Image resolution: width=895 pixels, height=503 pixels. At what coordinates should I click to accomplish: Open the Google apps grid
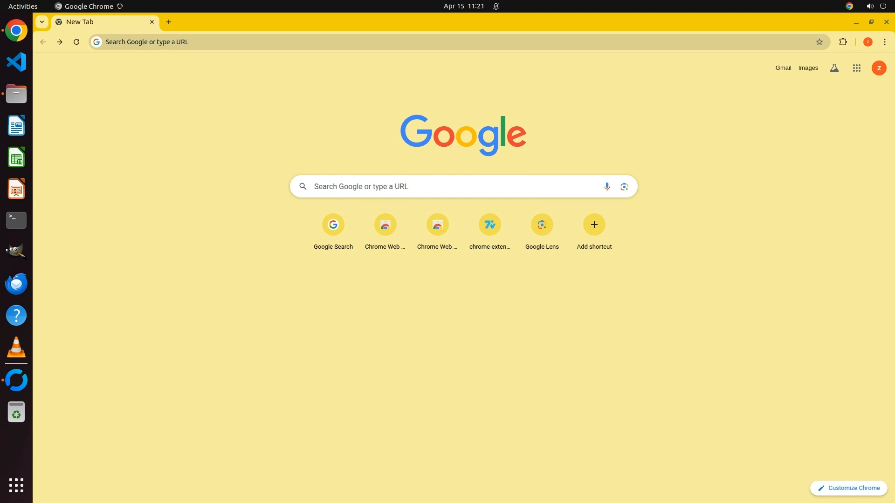click(x=856, y=68)
